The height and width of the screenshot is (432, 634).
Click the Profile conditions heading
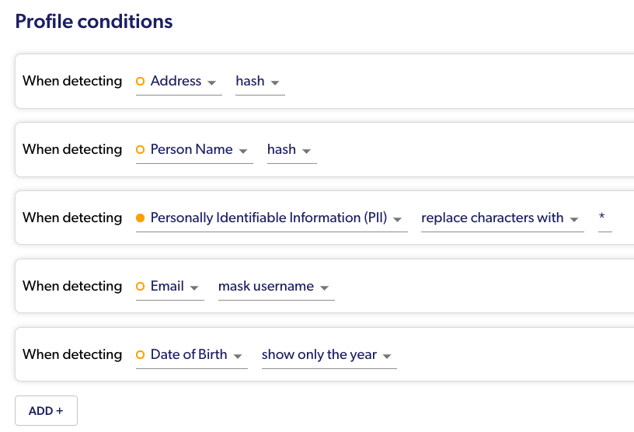pos(94,21)
